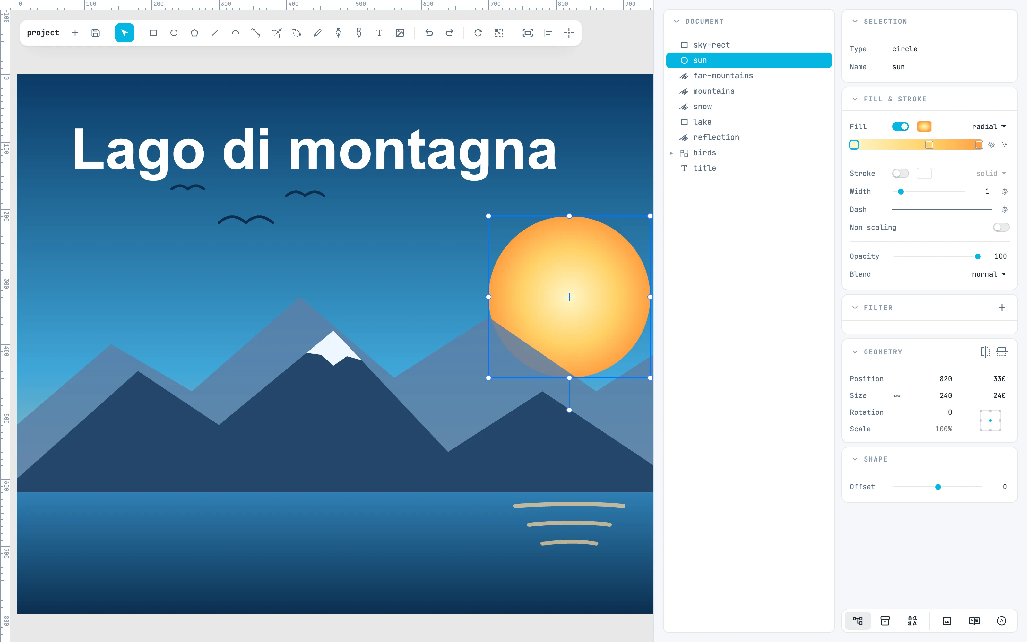Screen dimensions: 1027x642
Task: Select the image insert tool
Action: tap(400, 33)
